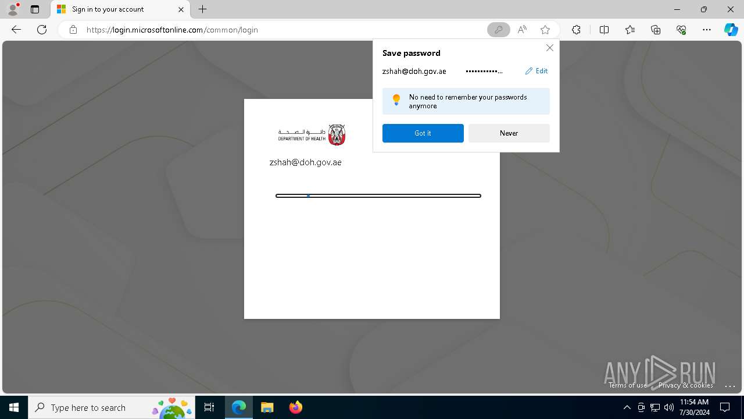Toggle Split screen view
Image resolution: width=744 pixels, height=419 pixels.
coord(604,30)
